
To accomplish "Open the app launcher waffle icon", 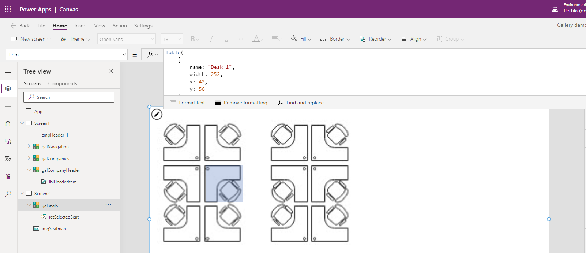I will tap(8, 9).
